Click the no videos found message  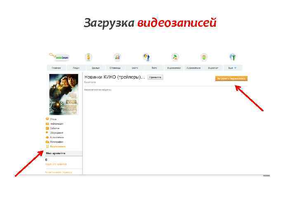point(98,90)
